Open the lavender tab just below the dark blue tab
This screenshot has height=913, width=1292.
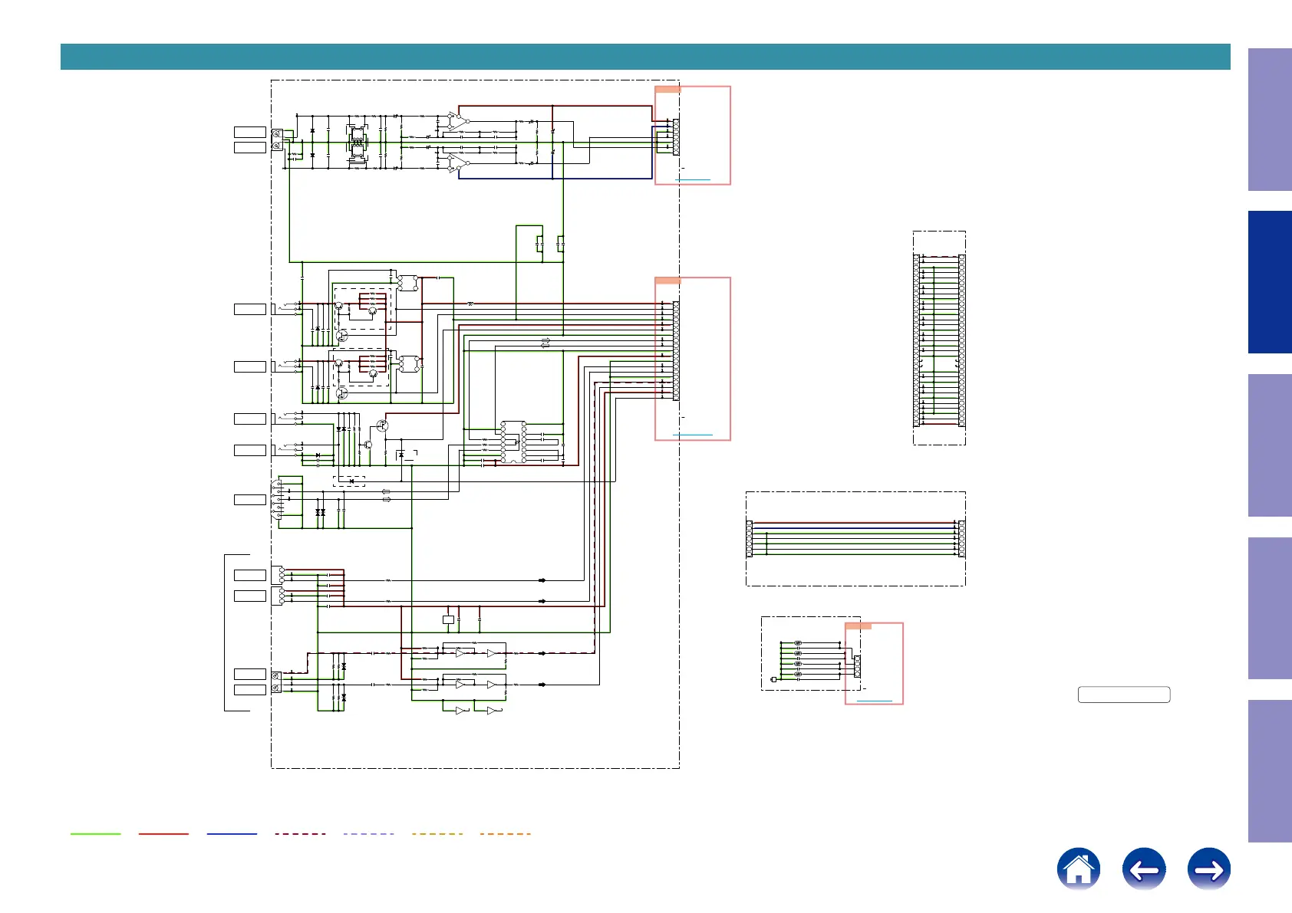click(x=1270, y=445)
